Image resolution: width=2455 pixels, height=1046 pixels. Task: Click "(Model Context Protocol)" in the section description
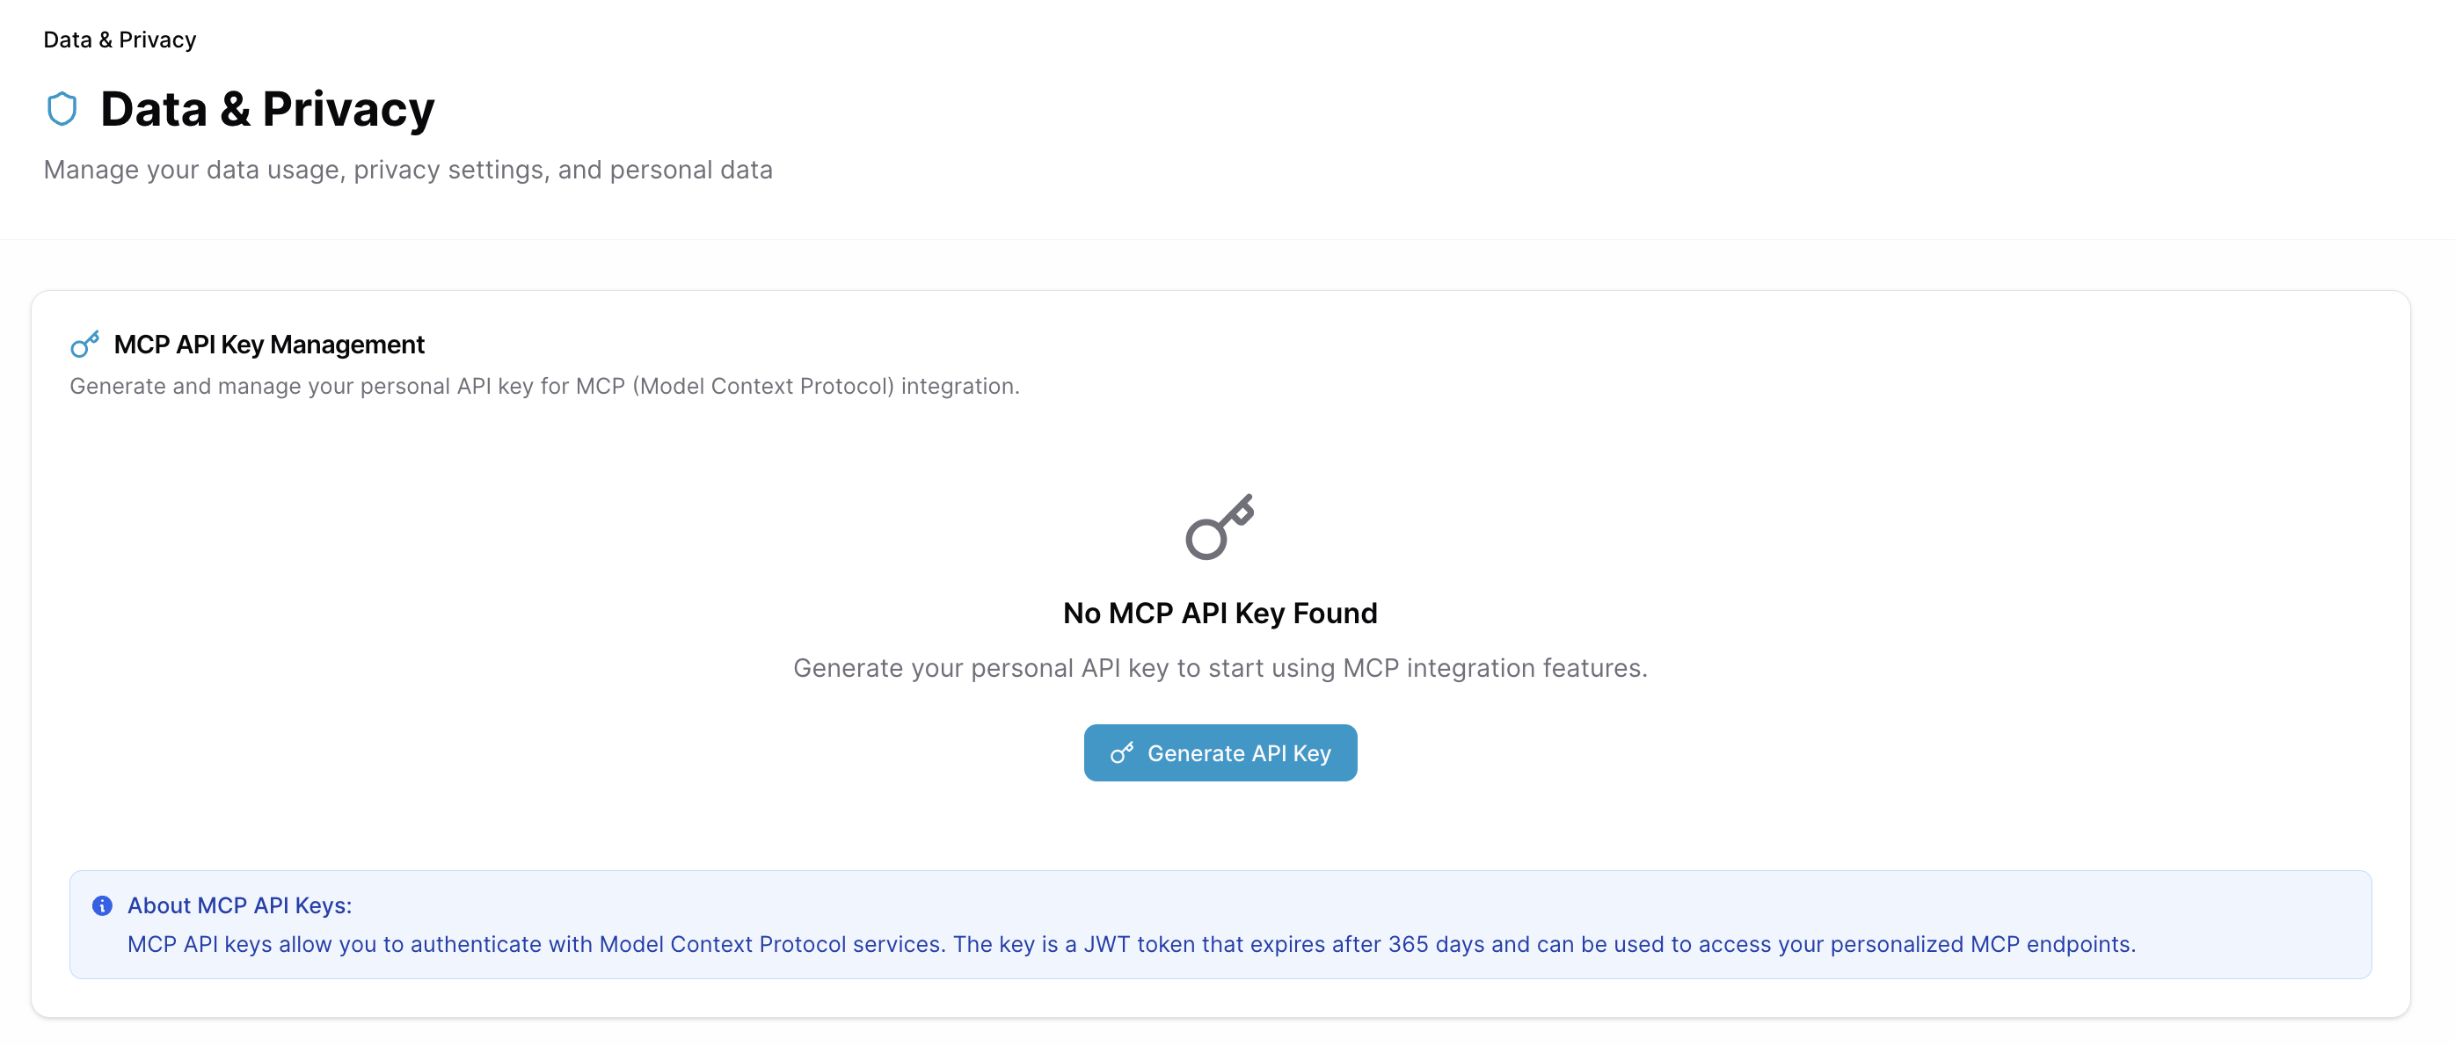coord(763,386)
